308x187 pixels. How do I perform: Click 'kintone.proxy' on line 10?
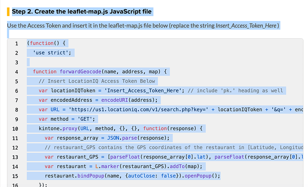click(58, 129)
